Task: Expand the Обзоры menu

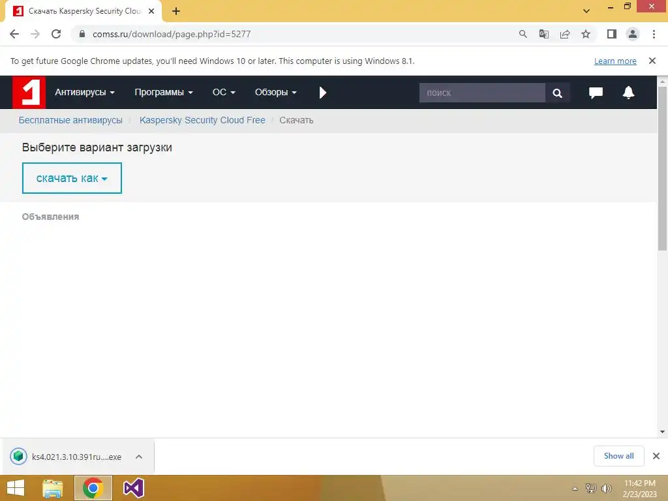Action: (276, 93)
